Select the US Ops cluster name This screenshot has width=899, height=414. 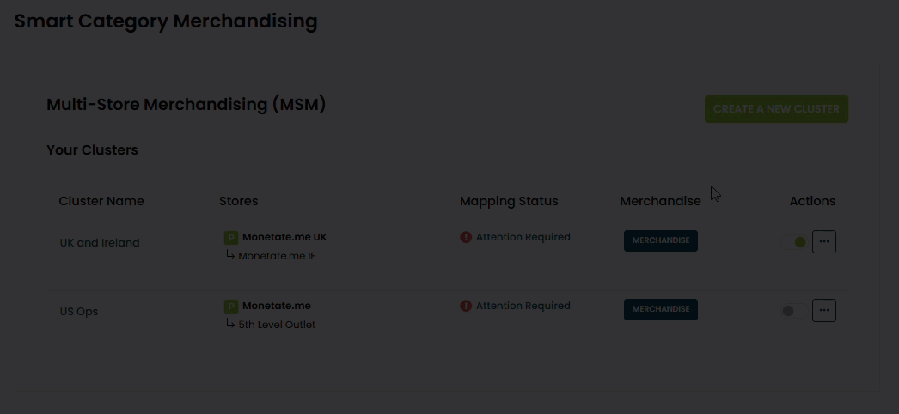point(79,312)
